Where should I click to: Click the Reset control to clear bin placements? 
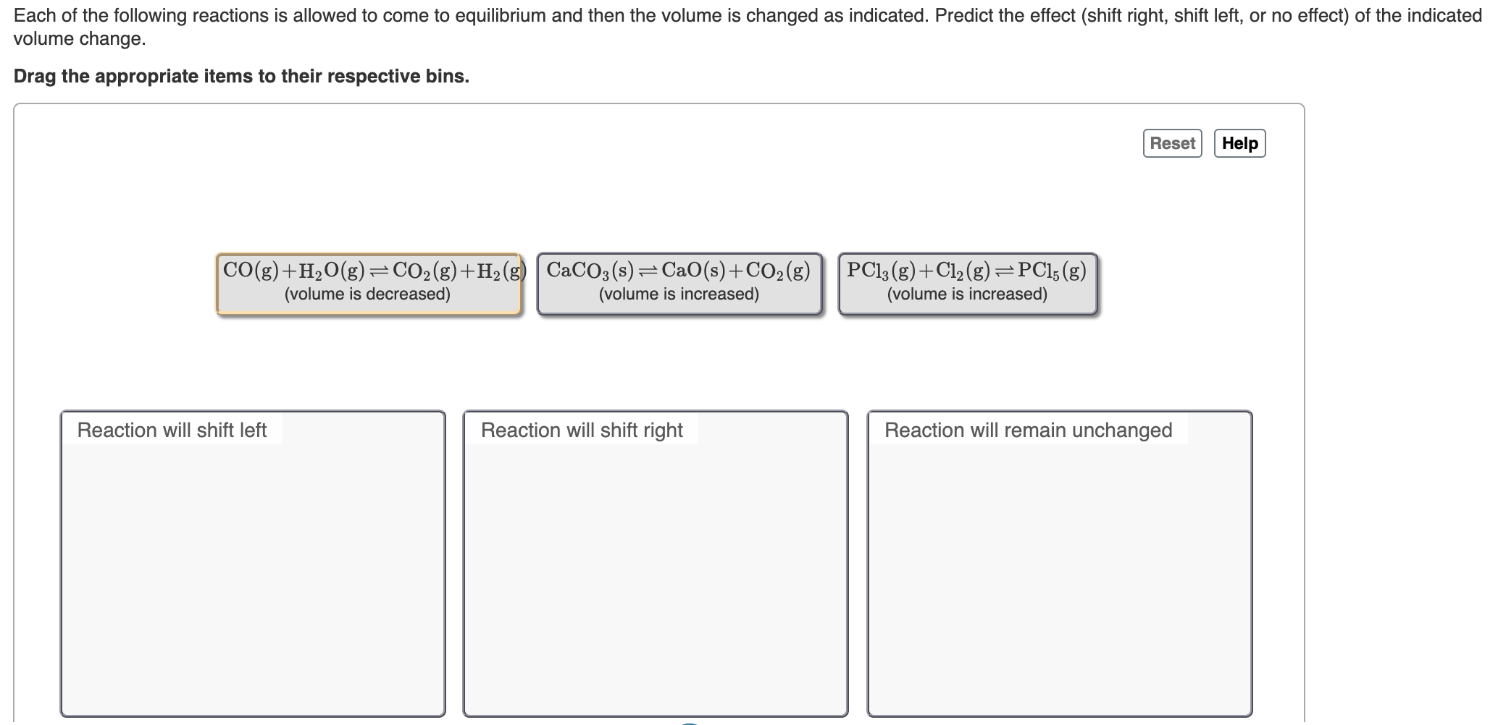[1171, 143]
